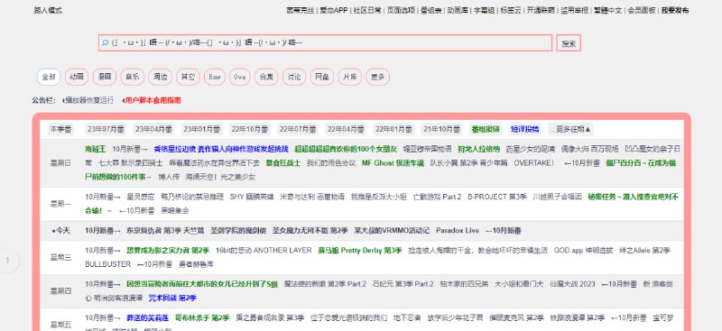Open 某大叔的VRMMO活动记 entry
Image resolution: width=722 pixels, height=331 pixels.
click(392, 230)
